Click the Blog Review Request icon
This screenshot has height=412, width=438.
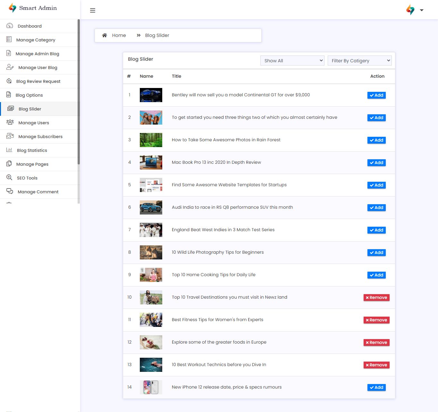click(x=9, y=81)
